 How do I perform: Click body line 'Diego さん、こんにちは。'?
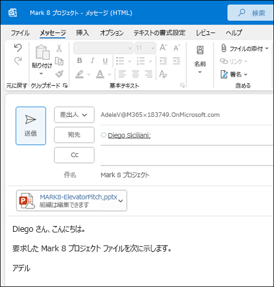click(49, 229)
